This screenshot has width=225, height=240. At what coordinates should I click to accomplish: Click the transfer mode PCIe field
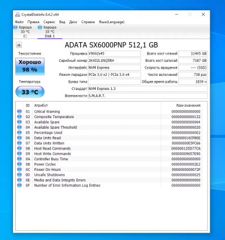point(114,75)
